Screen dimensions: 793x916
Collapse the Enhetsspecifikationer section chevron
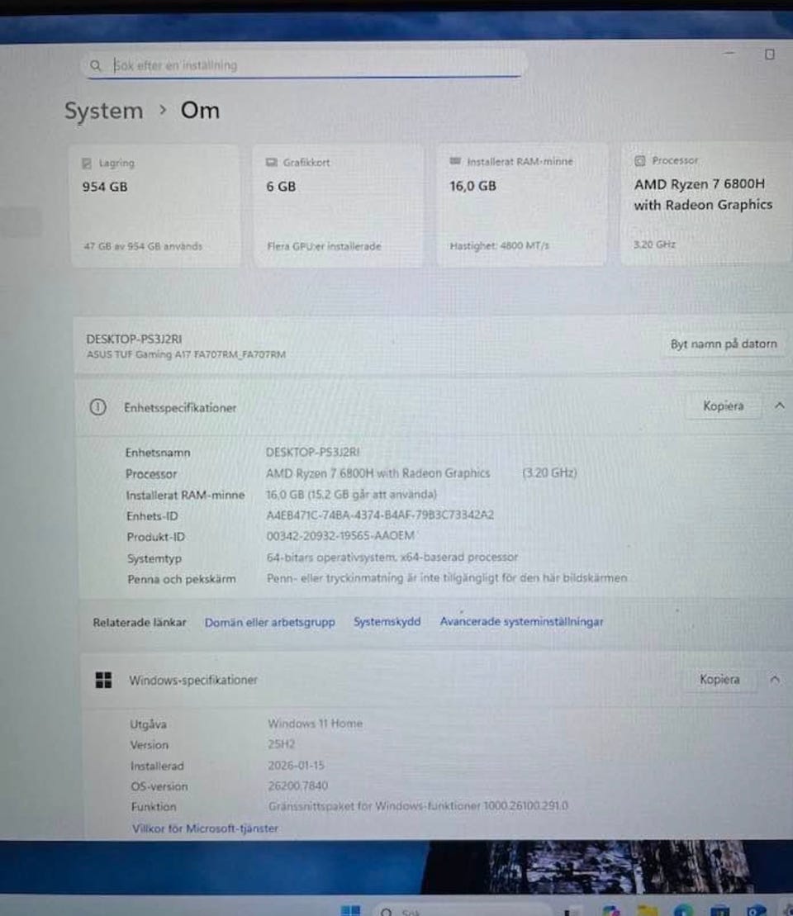pos(780,405)
